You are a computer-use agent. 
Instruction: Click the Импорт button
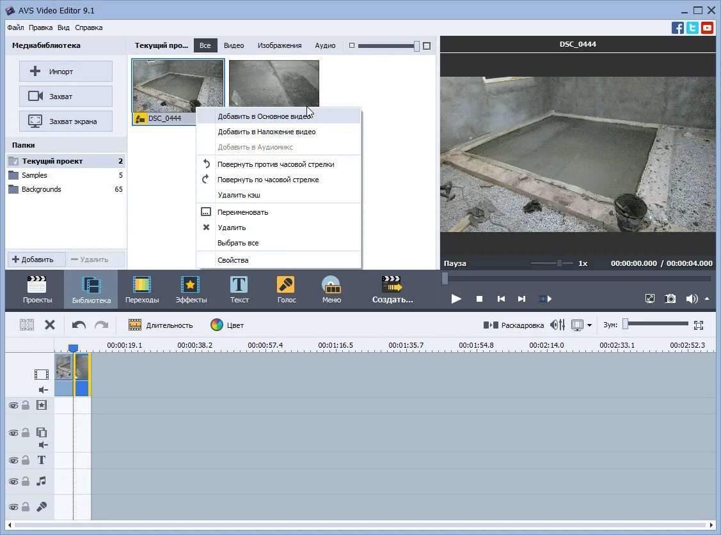coord(66,72)
